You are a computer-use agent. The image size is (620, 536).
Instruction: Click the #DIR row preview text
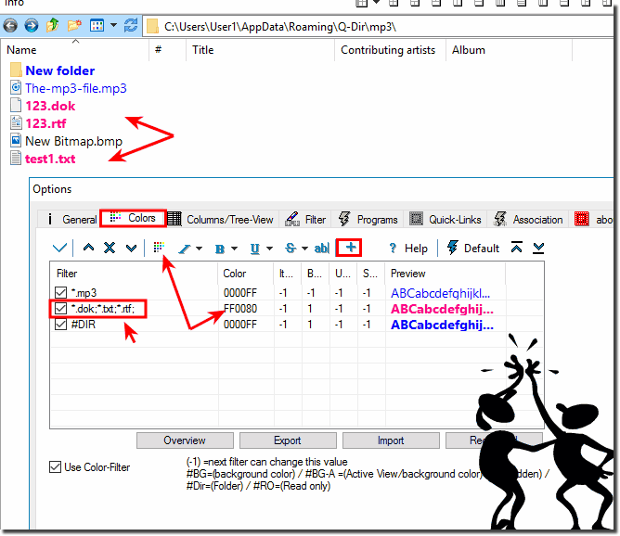(x=442, y=325)
